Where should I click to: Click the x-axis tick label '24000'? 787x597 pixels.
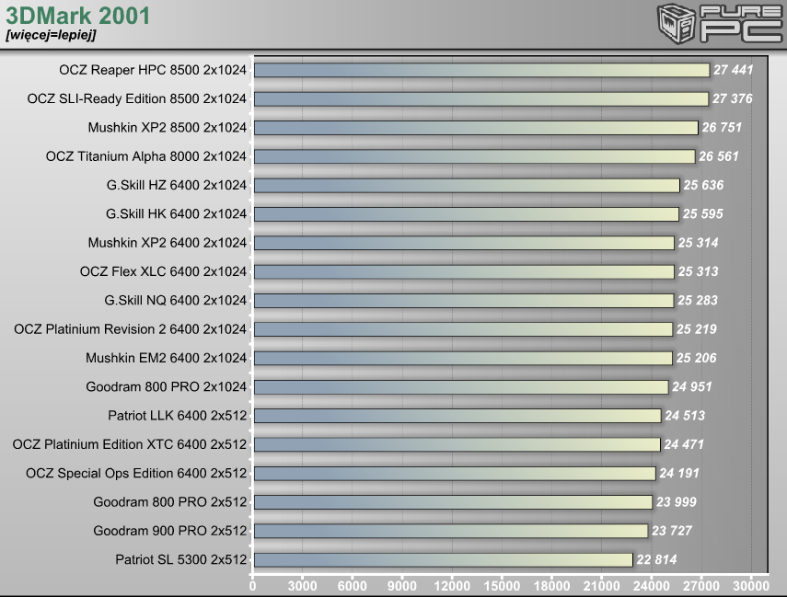click(651, 586)
